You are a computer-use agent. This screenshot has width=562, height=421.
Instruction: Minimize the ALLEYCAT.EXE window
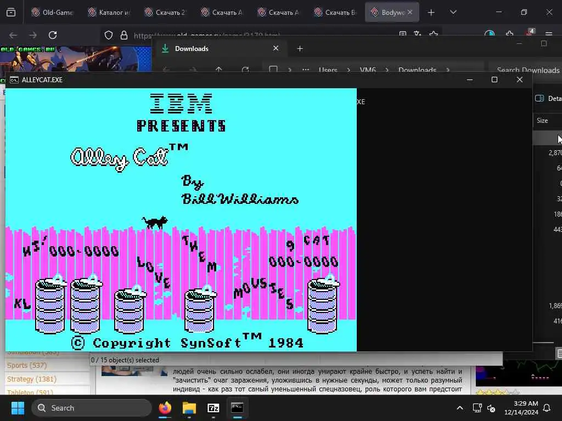[470, 80]
